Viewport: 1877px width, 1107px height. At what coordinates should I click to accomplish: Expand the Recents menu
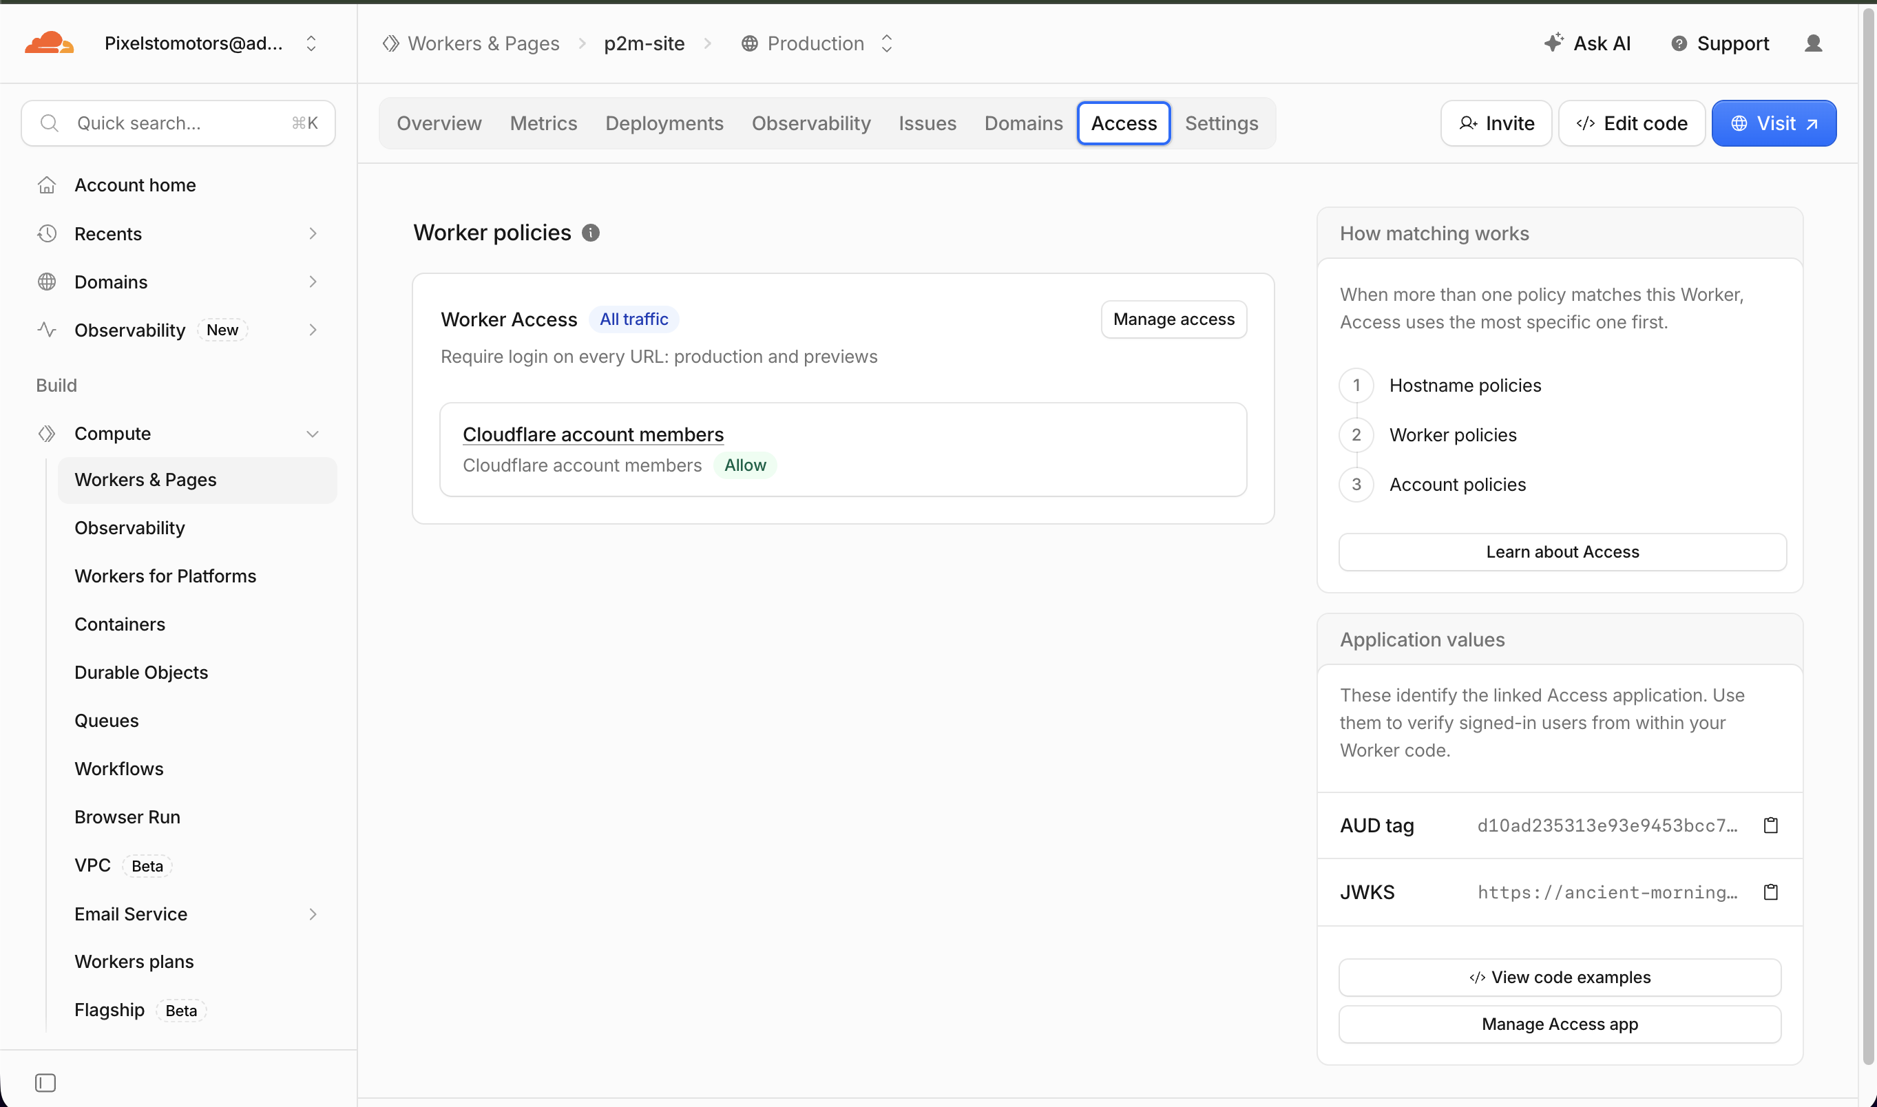tap(179, 233)
